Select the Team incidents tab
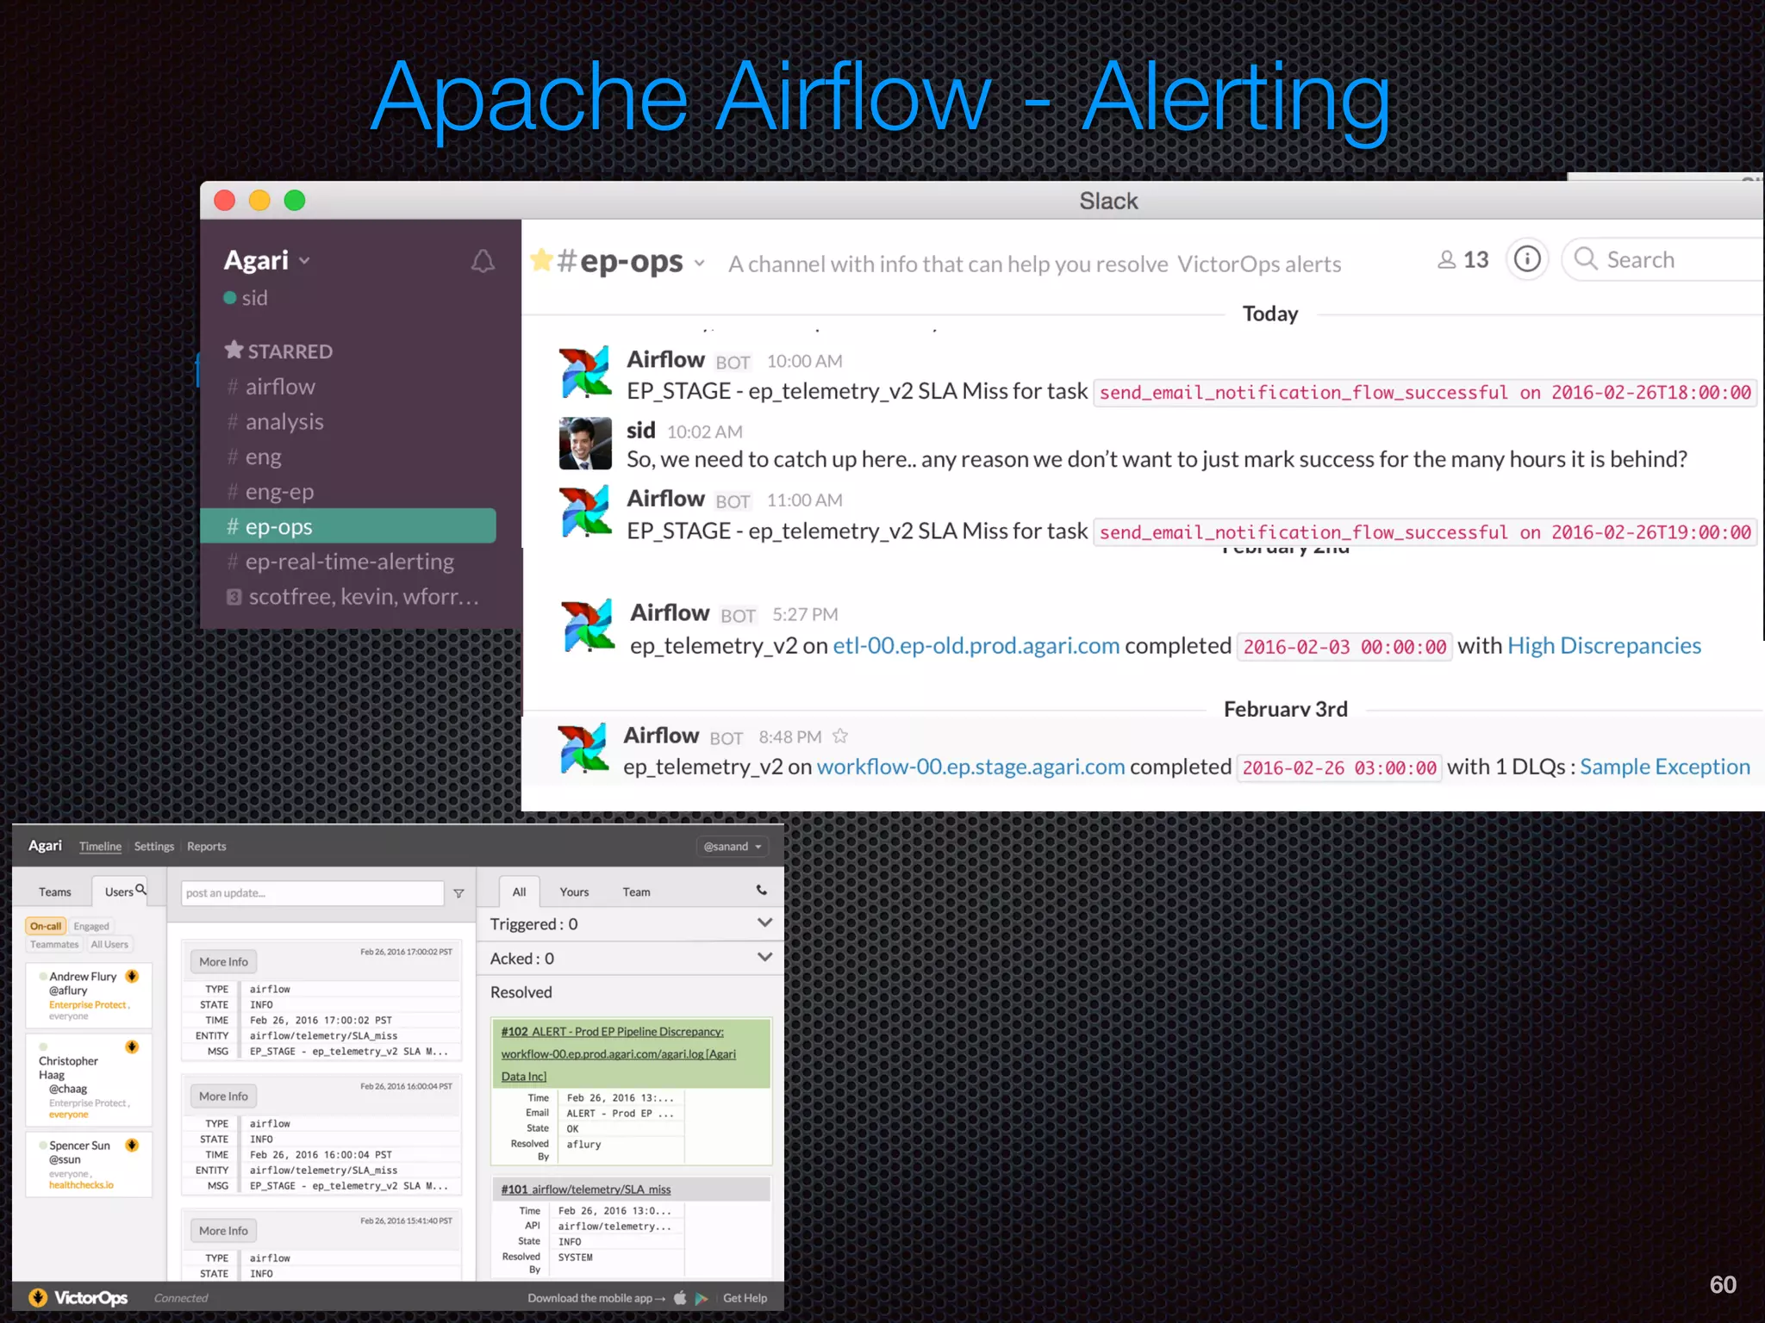 tap(636, 891)
